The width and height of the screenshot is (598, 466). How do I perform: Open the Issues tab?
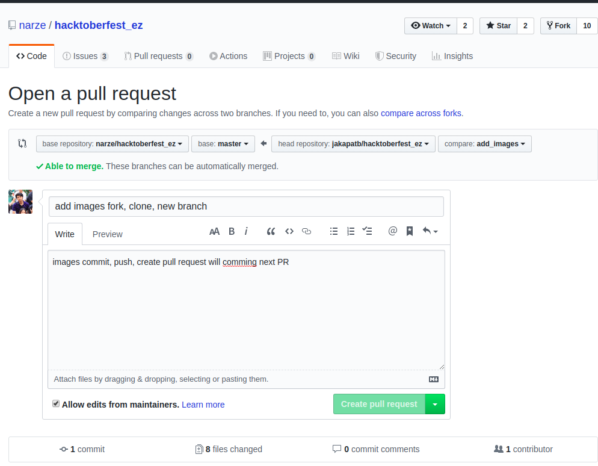point(85,56)
